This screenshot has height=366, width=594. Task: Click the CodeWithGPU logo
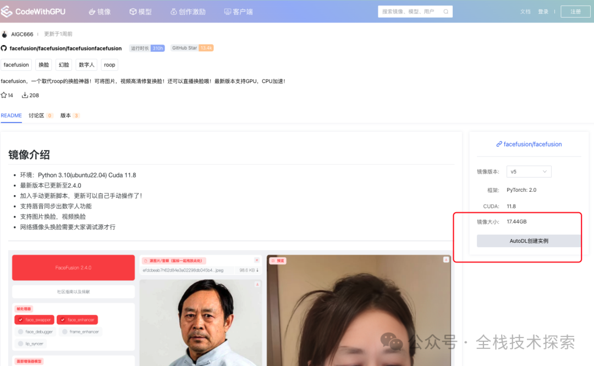34,12
